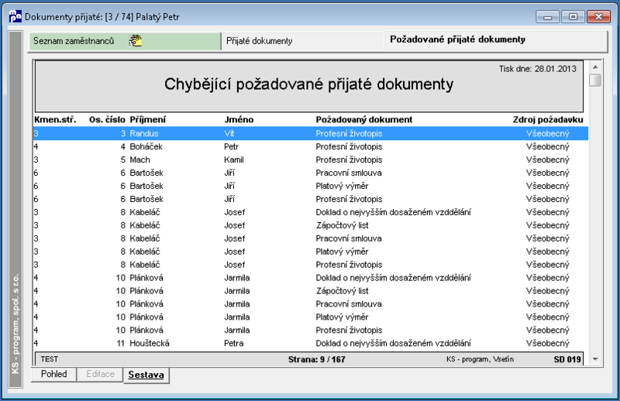Close the Dokumenty přijaté window

point(598,16)
